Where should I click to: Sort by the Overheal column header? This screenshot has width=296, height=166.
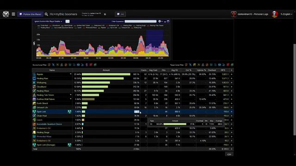coord(212,70)
